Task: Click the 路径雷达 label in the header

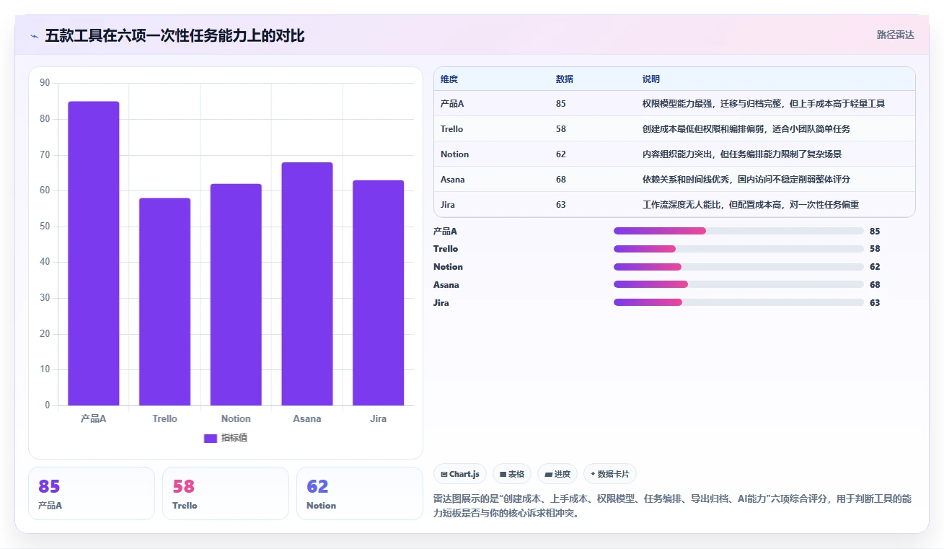Action: (896, 35)
